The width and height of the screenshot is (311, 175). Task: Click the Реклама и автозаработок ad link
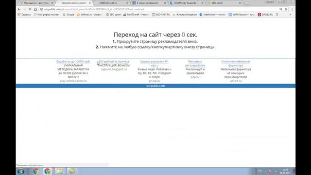click(195, 63)
